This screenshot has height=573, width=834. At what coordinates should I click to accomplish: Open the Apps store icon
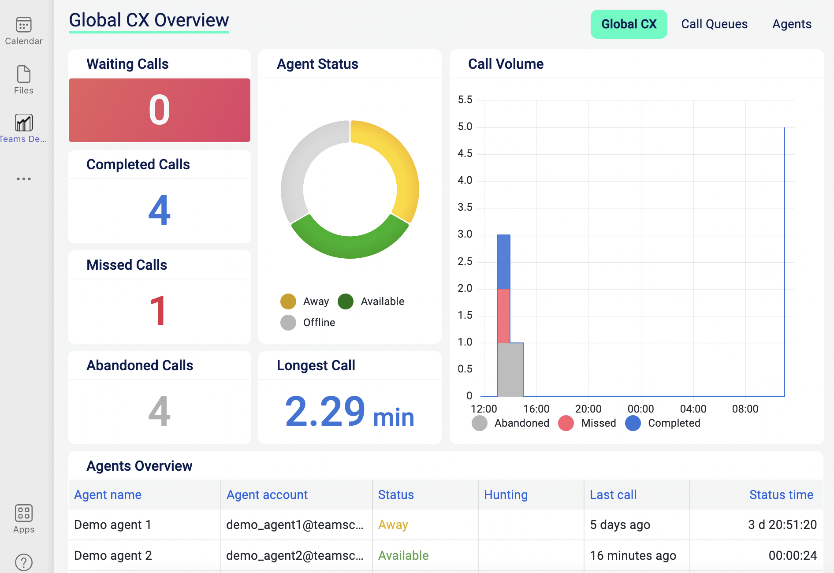pyautogui.click(x=24, y=519)
